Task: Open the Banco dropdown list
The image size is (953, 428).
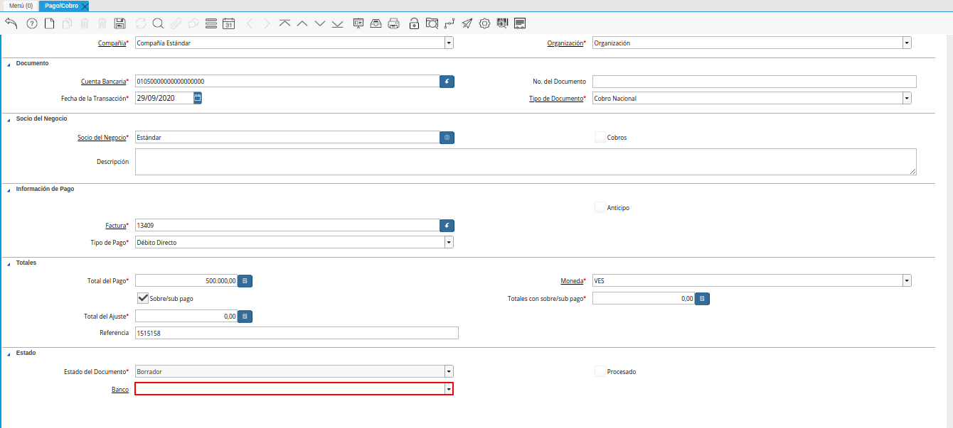Action: pos(449,389)
